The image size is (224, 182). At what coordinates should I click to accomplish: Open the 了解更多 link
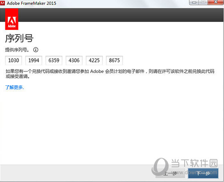[14, 87]
